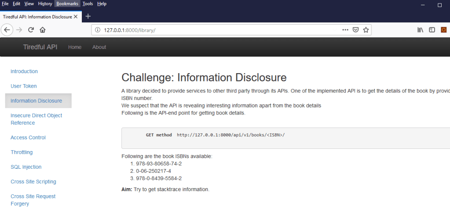Open the Library bookshelf icon
This screenshot has height=222, width=450.
coord(420,30)
